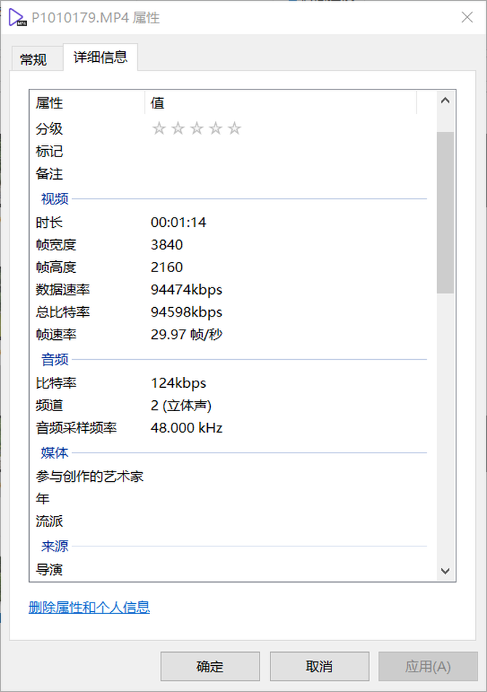Viewport: 487px width, 692px height.
Task: Click the 备注 value field
Action: [x=283, y=174]
